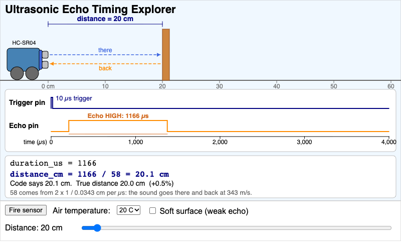Click the 'Echo HIGH: 1166 µs' label
401x242 pixels.
click(118, 116)
